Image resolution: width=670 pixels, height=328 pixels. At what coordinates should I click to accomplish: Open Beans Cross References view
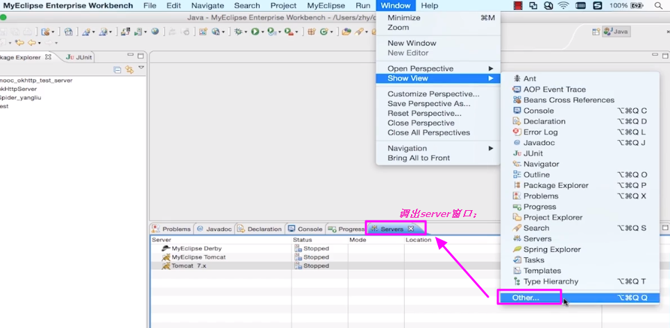point(580,100)
